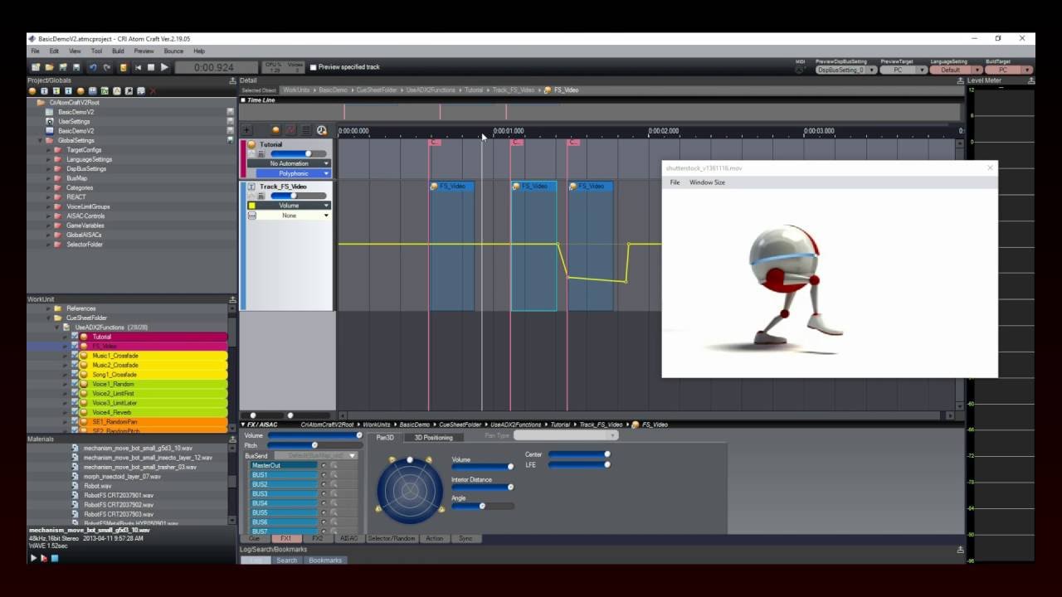The image size is (1062, 597).
Task: Toggle the checkbox for the Tutorial cue
Action: point(75,337)
